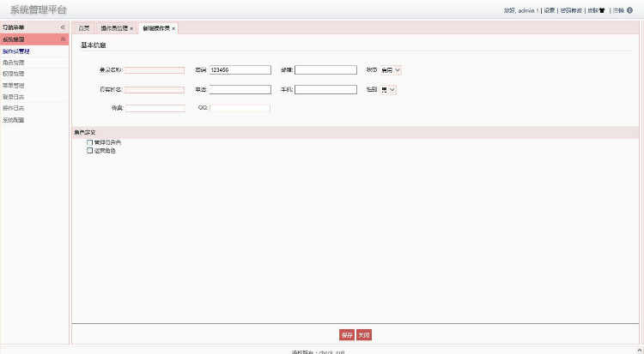644x354 pixels.
Task: Select the 新增操作员 tab
Action: point(156,28)
